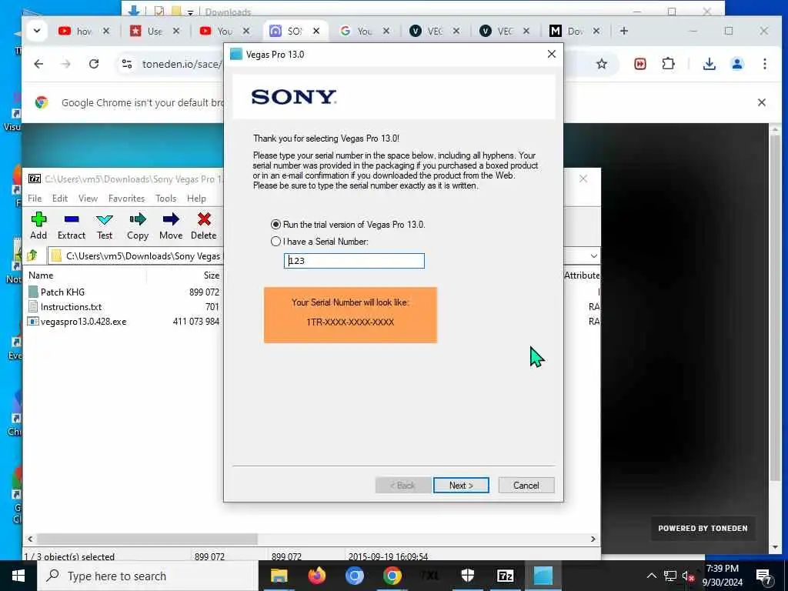Select 'I have a Serial Number' radio button
The width and height of the screenshot is (788, 591).
pyautogui.click(x=275, y=242)
